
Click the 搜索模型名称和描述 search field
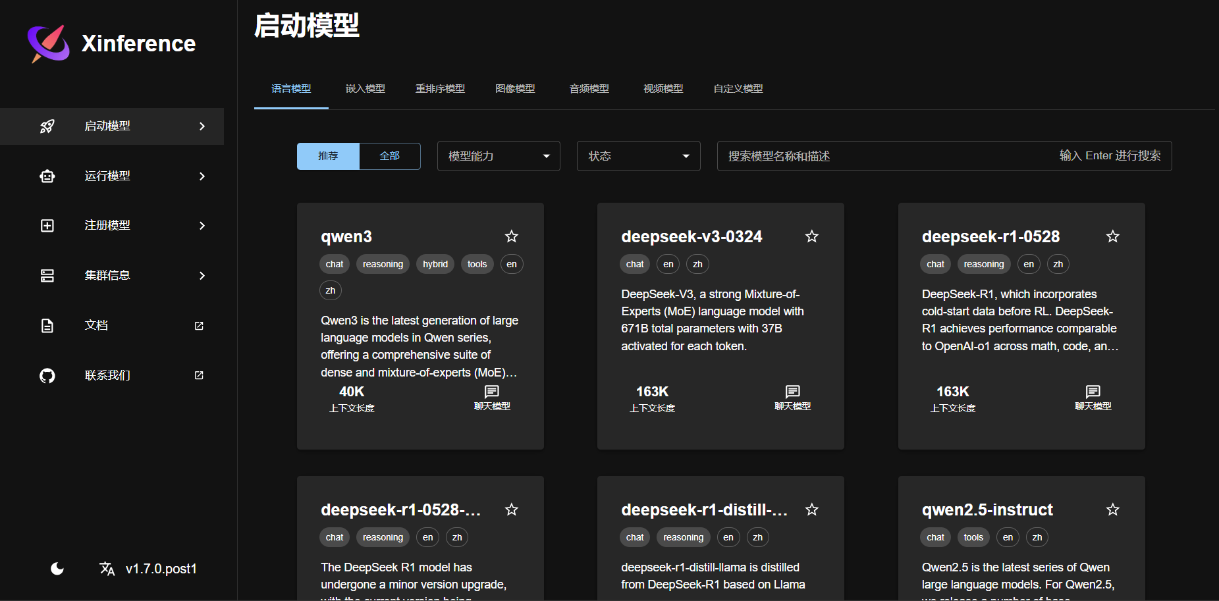pos(944,156)
